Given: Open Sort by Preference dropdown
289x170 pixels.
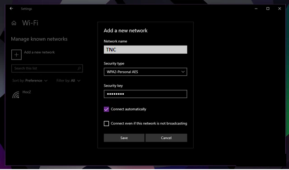Looking at the screenshot, I should pos(30,81).
